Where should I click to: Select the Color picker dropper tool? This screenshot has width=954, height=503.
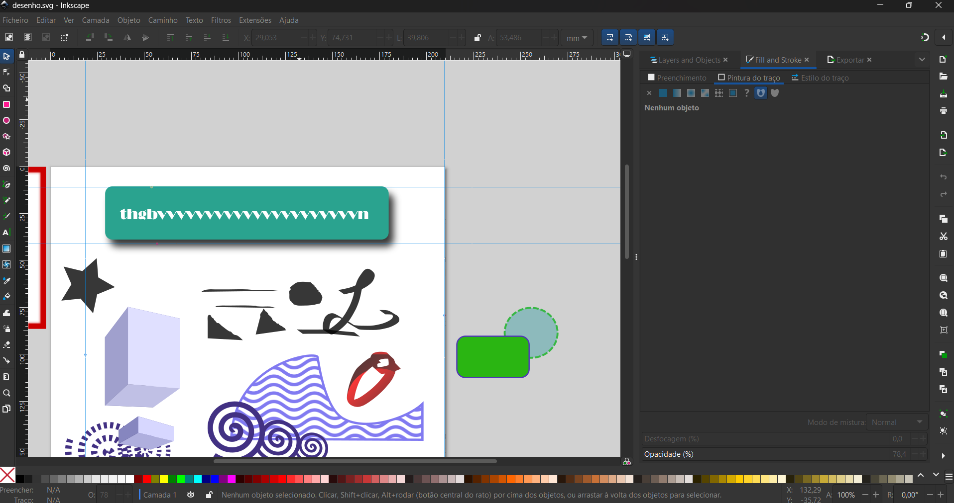click(6, 281)
